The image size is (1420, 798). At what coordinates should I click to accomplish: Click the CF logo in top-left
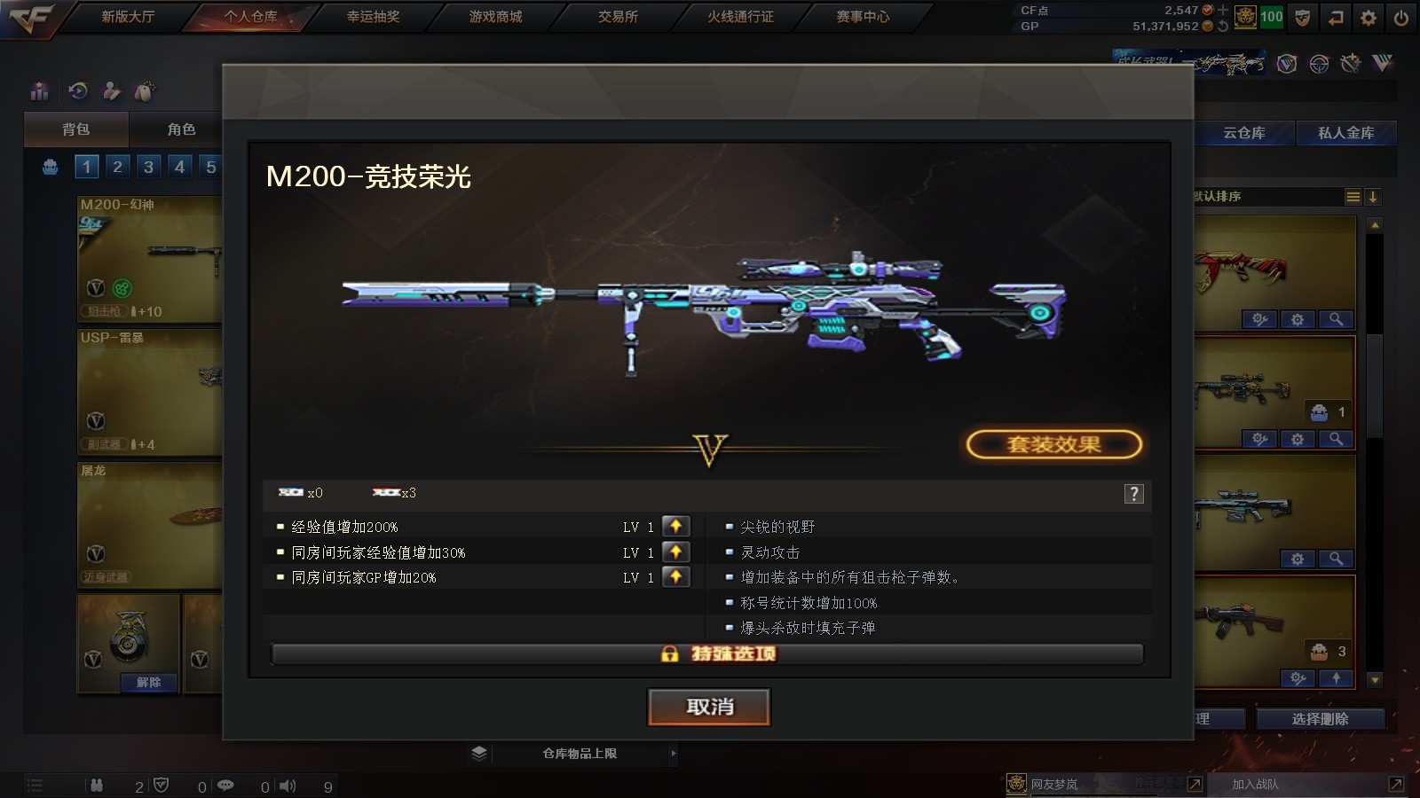(31, 18)
